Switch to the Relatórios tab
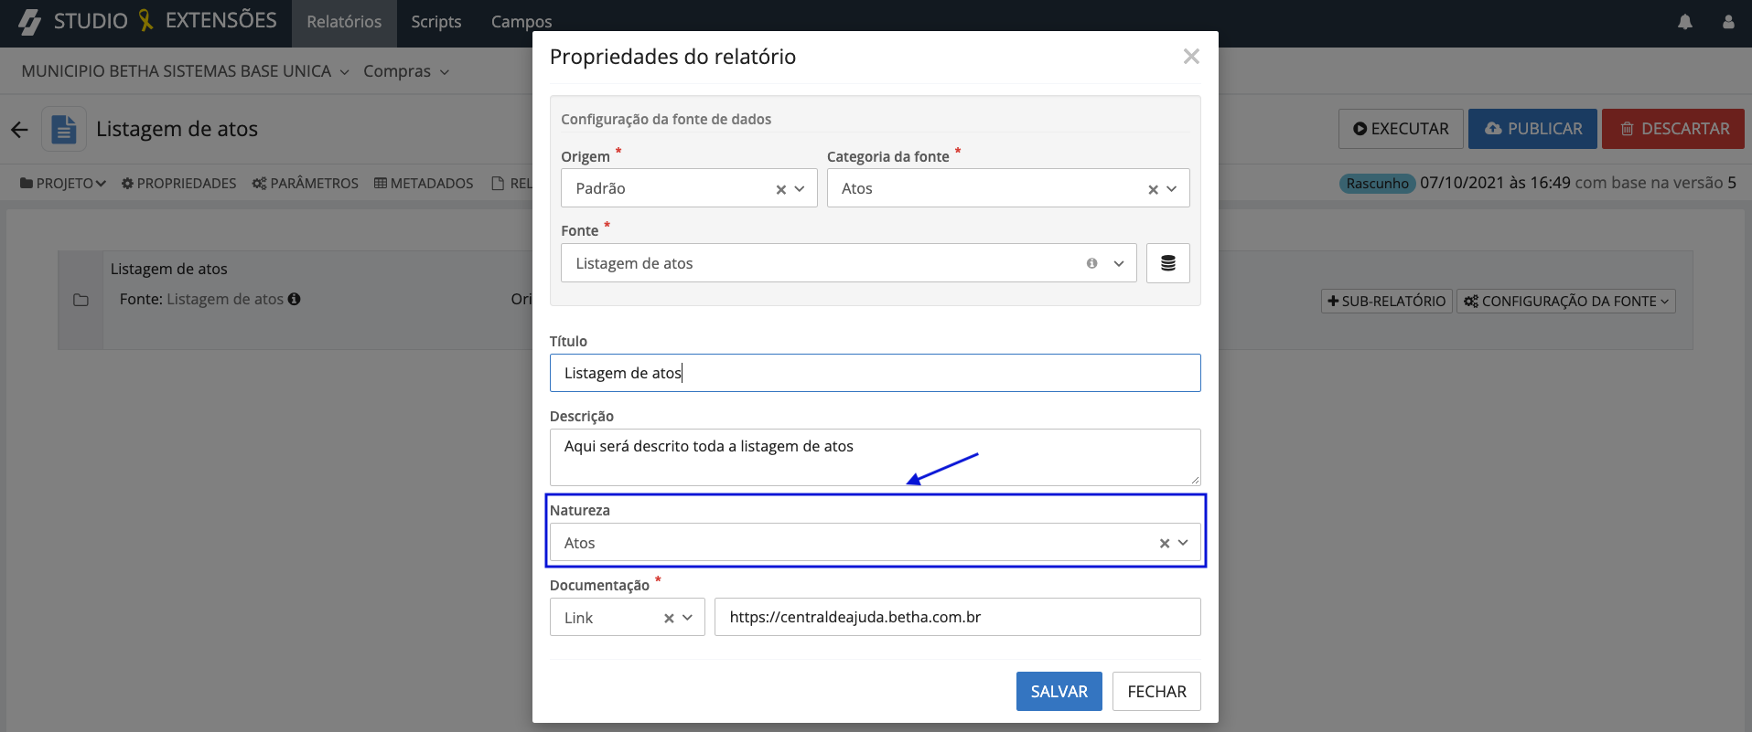Image resolution: width=1752 pixels, height=732 pixels. 344,23
